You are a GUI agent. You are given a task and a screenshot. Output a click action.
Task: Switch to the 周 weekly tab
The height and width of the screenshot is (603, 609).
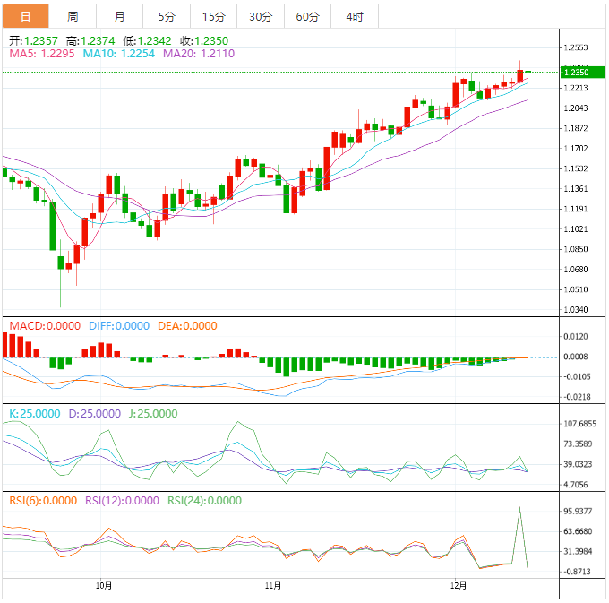(x=73, y=16)
